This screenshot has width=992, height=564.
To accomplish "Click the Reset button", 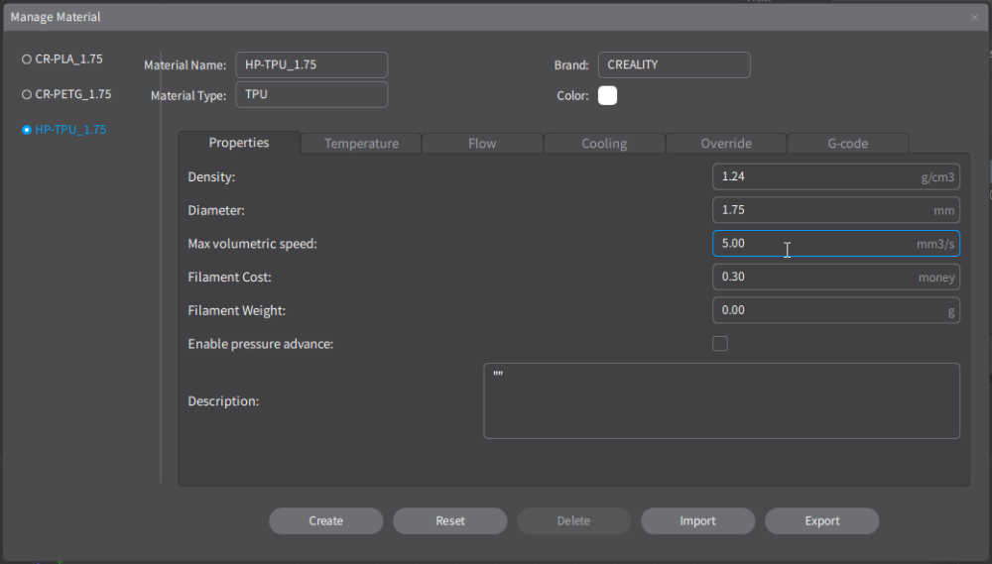I will 449,521.
